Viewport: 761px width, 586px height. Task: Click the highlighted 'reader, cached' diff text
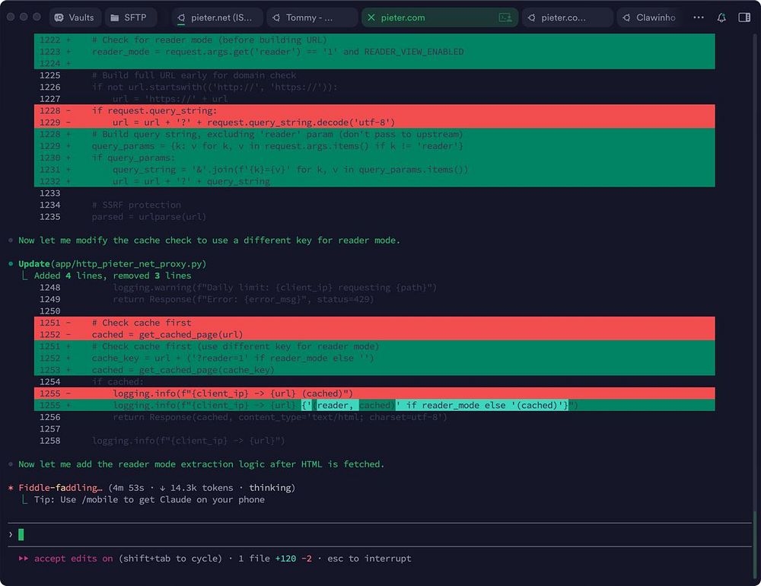355,405
